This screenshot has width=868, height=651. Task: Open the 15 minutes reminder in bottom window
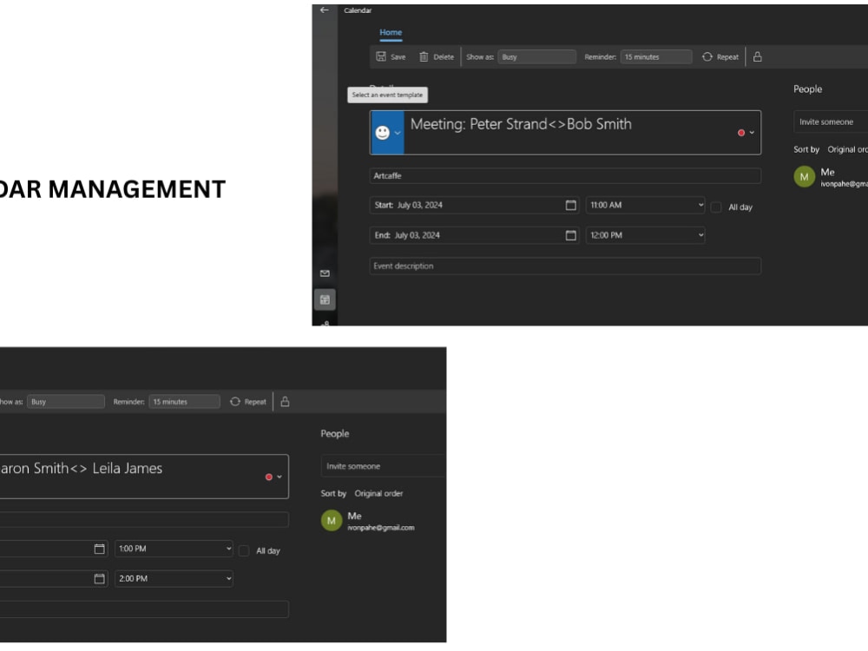point(184,401)
